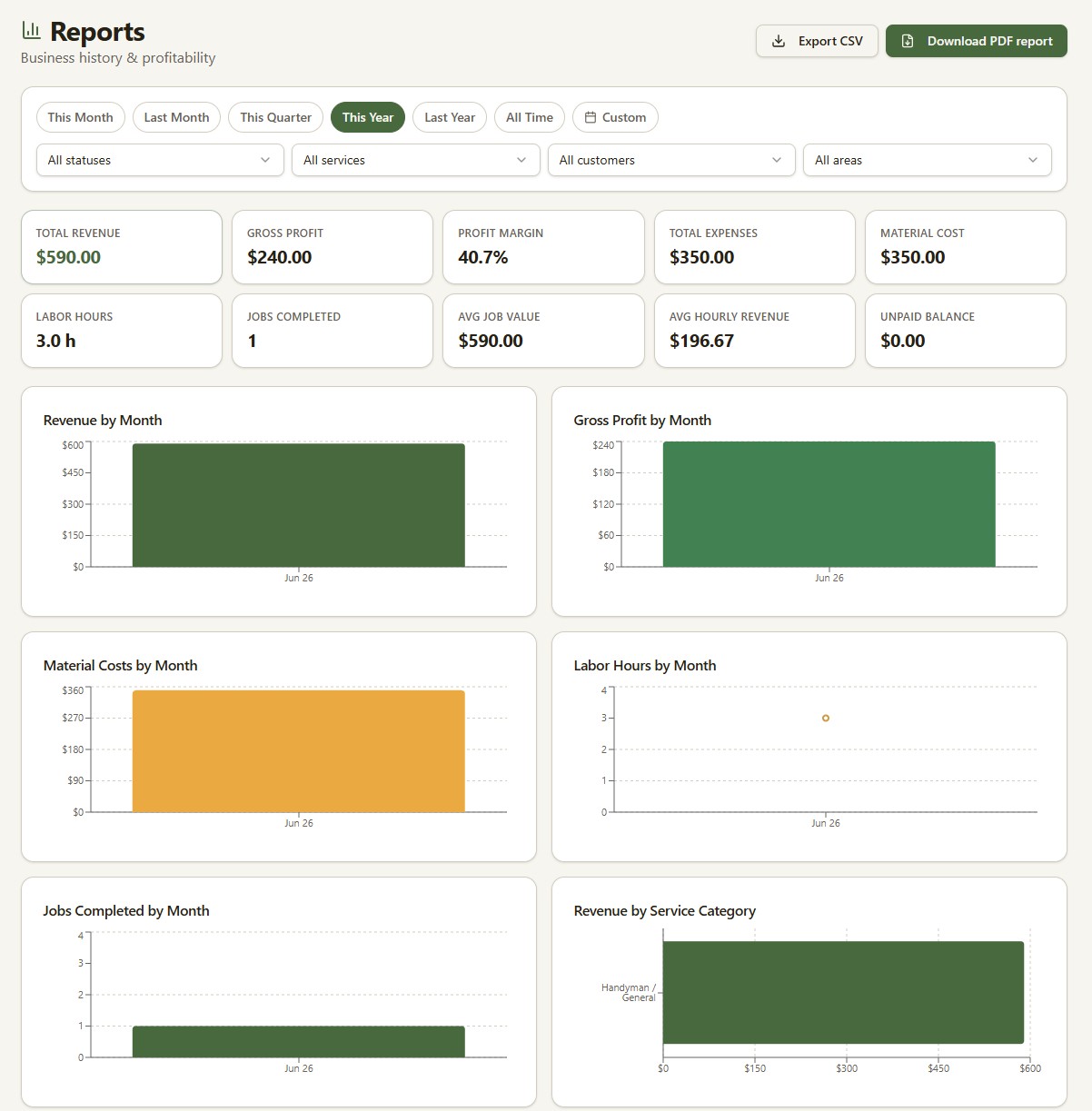Expand the All services filter

(416, 160)
